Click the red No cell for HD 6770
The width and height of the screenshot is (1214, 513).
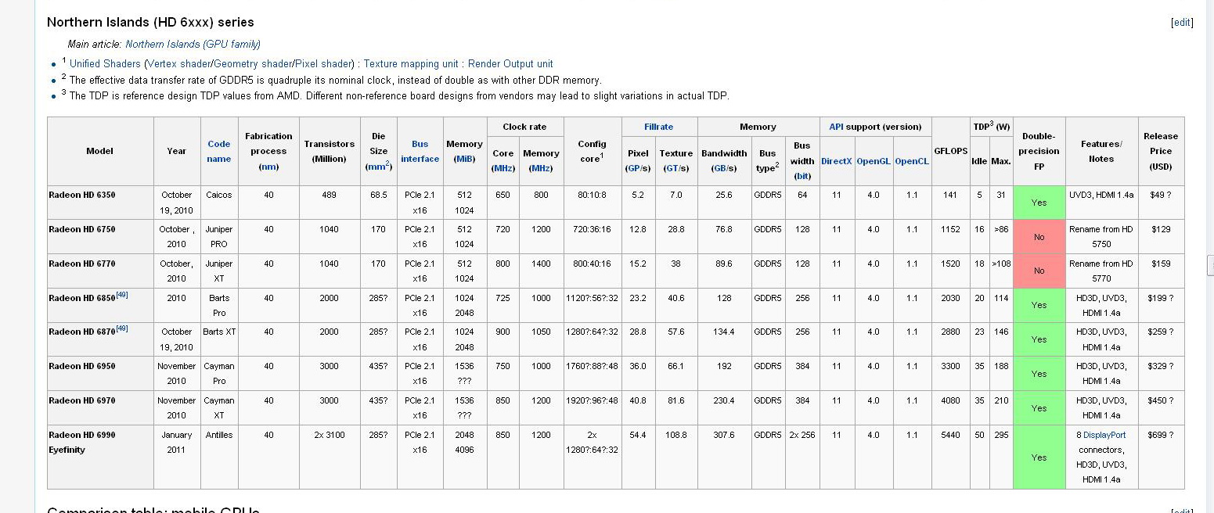[x=1039, y=271]
